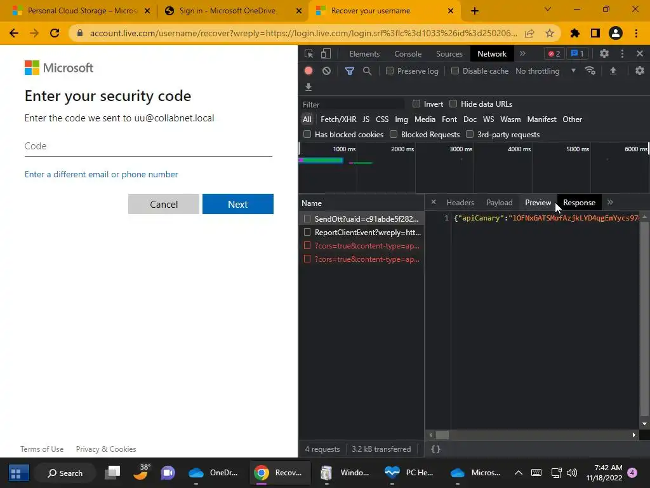Open the Preview tab

coord(538,203)
